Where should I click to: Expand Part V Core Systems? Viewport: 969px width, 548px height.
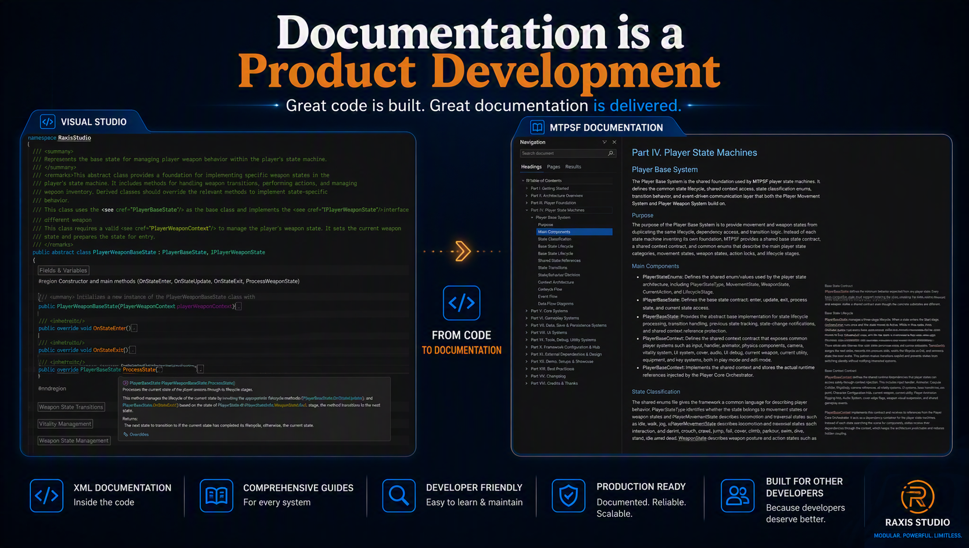click(x=527, y=311)
